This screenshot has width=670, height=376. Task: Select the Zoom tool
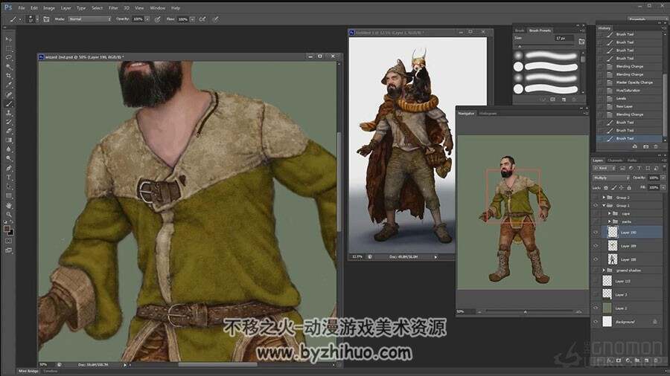click(x=8, y=214)
